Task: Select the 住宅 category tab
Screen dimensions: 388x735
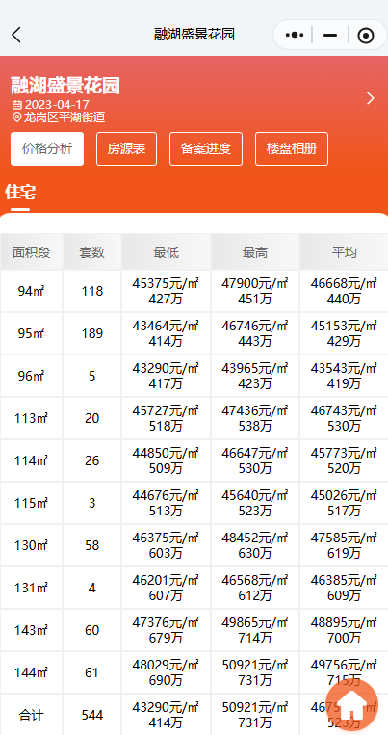Action: [20, 193]
